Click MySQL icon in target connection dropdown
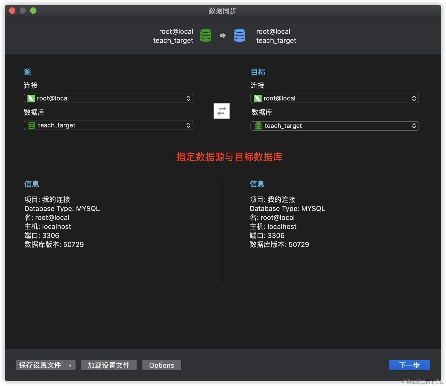This screenshot has width=446, height=386. tap(258, 98)
